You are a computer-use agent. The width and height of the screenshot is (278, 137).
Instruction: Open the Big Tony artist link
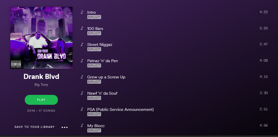point(41,85)
